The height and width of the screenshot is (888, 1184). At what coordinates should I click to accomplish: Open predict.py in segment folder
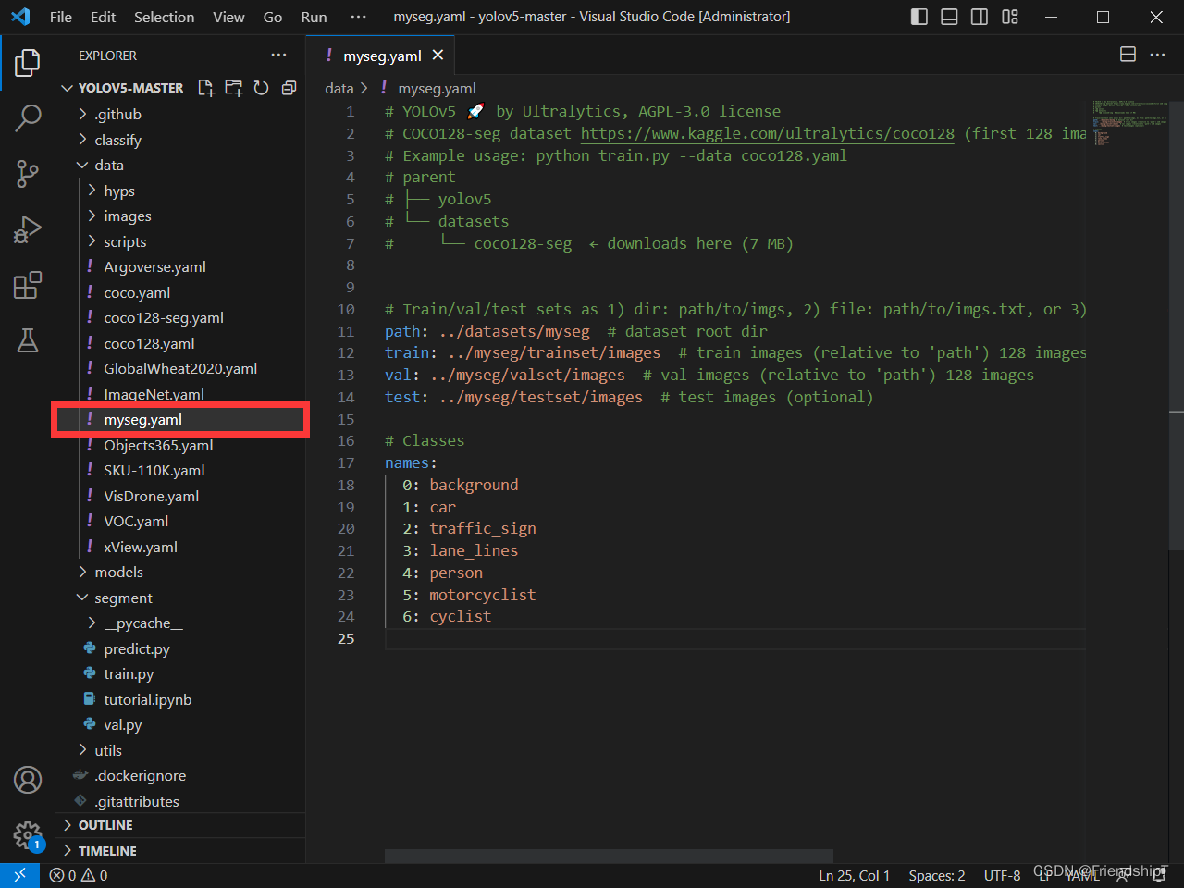click(180, 648)
